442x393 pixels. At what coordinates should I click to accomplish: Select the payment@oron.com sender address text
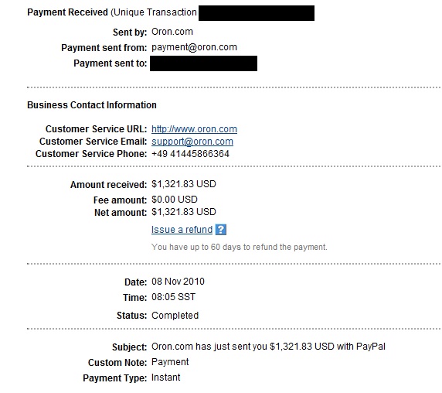[194, 47]
